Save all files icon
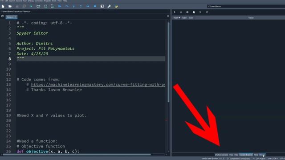 (x=24, y=6)
